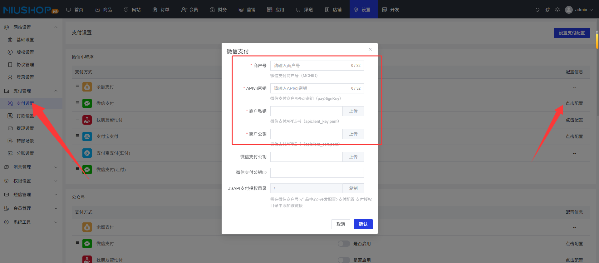Click the 余额支付 wallet icon in 微信小程序 list
The height and width of the screenshot is (263, 599).
87,87
